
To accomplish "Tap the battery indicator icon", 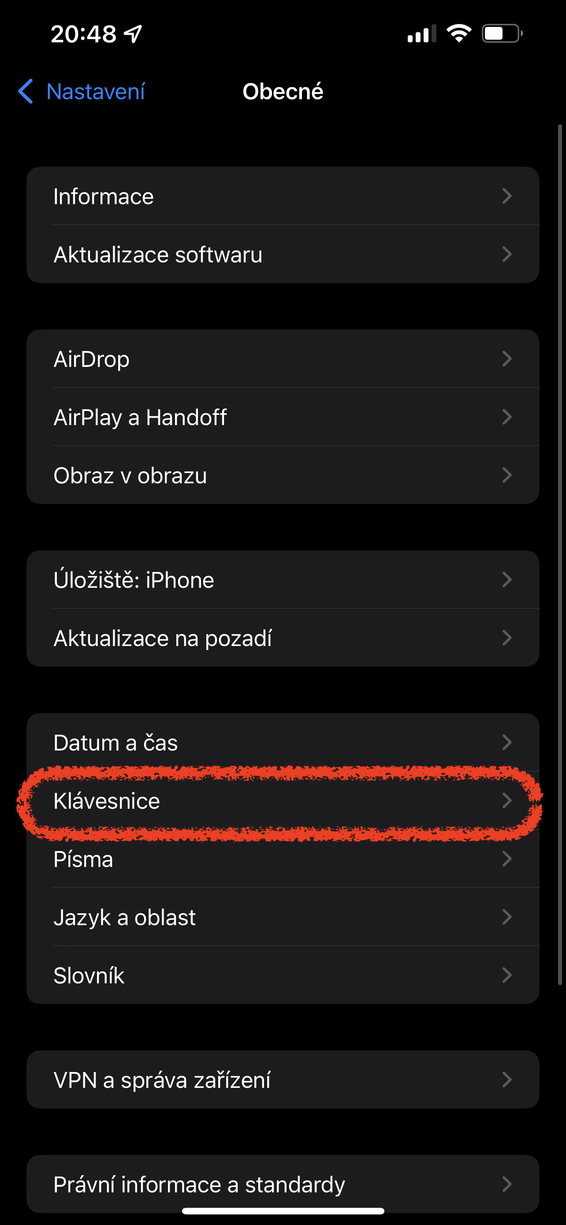I will tap(502, 34).
